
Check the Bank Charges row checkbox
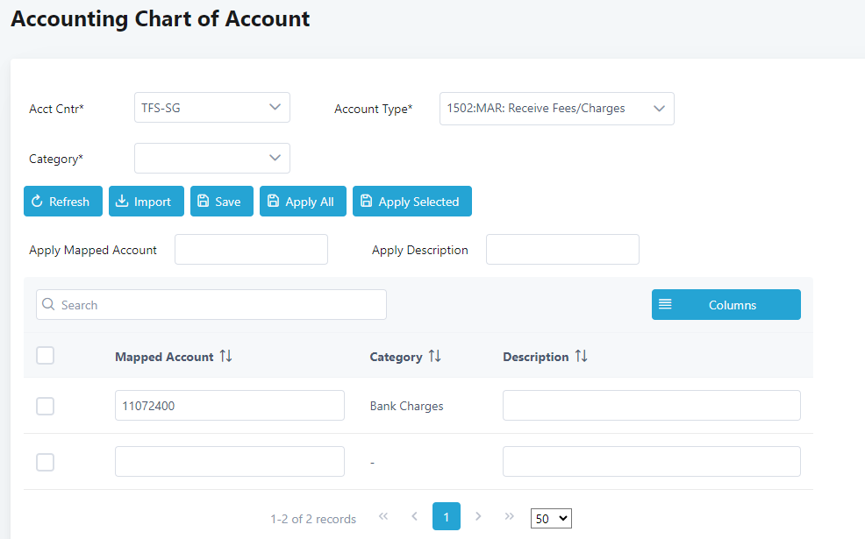tap(46, 406)
